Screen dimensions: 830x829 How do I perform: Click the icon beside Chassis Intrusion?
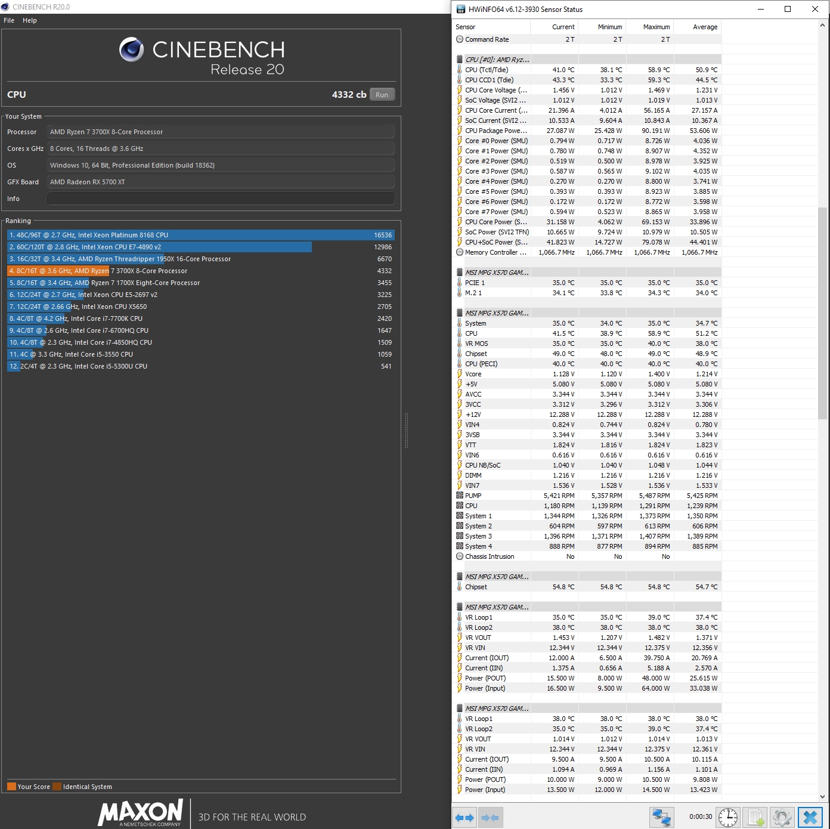pos(460,556)
